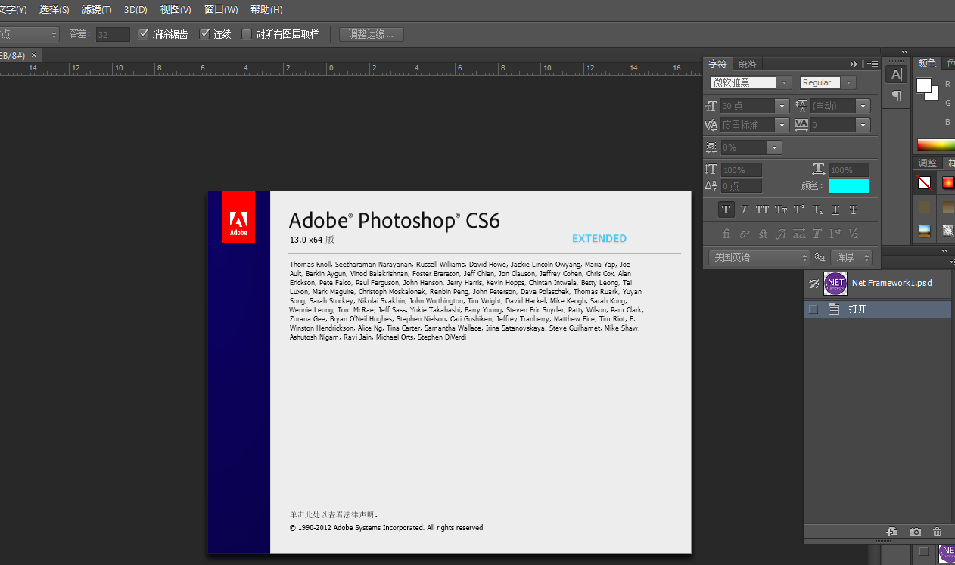955x565 pixels.
Task: Open font family dropdown 微软雅黑
Action: click(785, 82)
